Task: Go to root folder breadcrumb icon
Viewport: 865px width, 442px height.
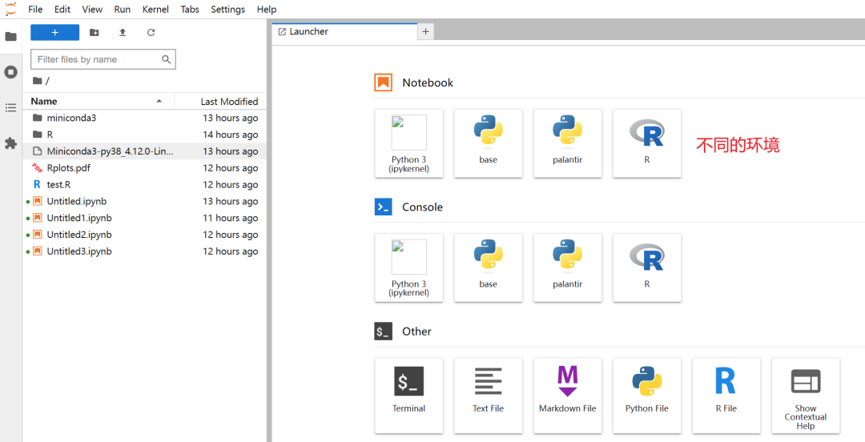Action: (x=37, y=81)
